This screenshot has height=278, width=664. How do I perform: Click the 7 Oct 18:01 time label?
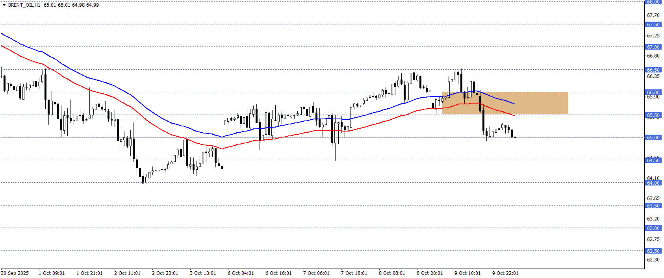click(x=354, y=273)
